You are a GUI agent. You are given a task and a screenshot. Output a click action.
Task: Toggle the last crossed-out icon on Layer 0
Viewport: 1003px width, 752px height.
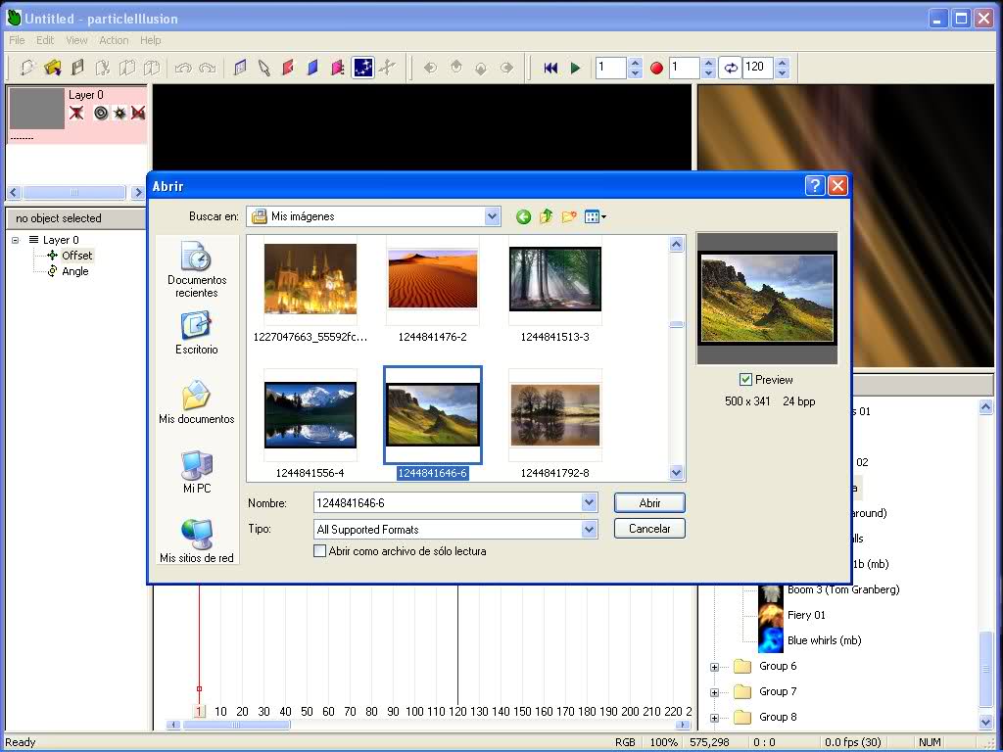(138, 114)
